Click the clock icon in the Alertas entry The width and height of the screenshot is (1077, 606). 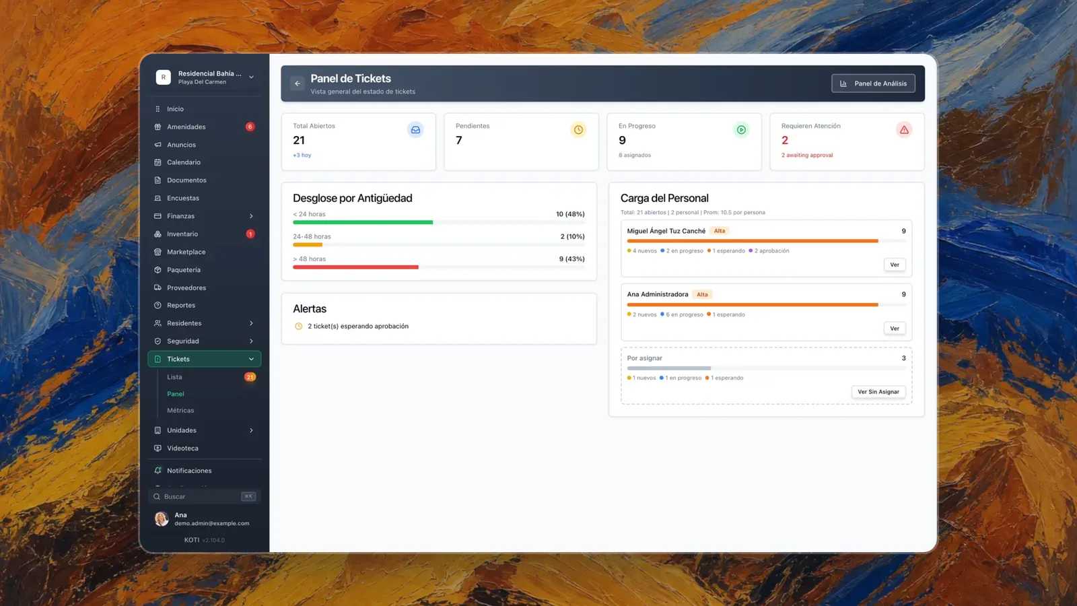(x=299, y=327)
